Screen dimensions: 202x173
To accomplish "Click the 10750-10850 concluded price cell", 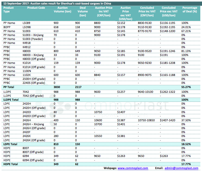I will [146, 120].
